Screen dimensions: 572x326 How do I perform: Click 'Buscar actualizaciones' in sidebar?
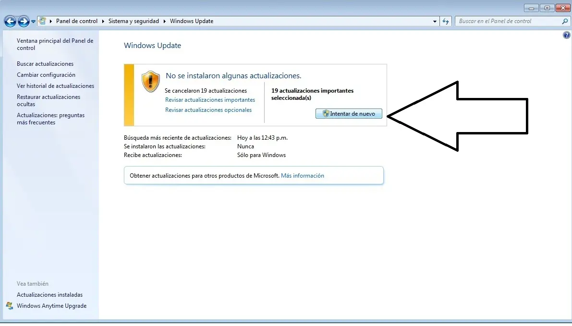45,64
